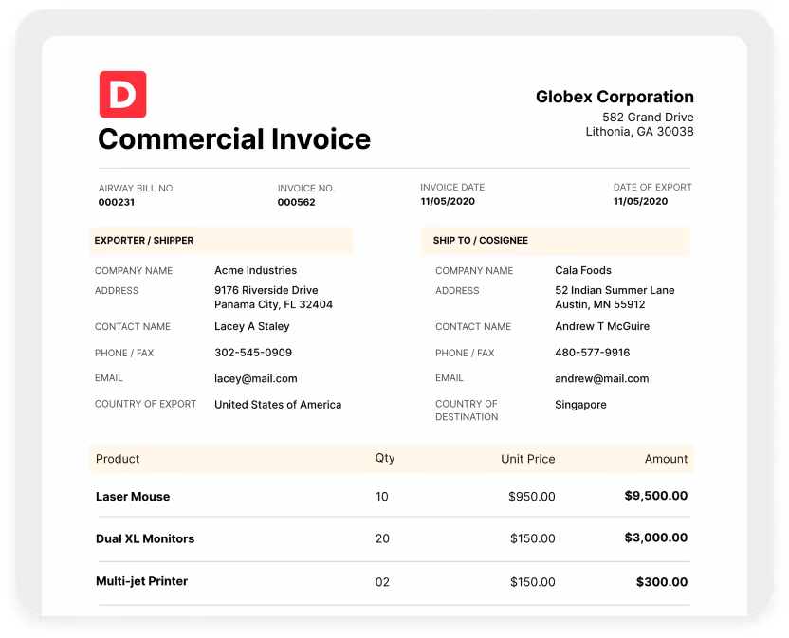The width and height of the screenshot is (789, 638).
Task: Select unit price in Multi-jet Printer row
Action: 532,582
